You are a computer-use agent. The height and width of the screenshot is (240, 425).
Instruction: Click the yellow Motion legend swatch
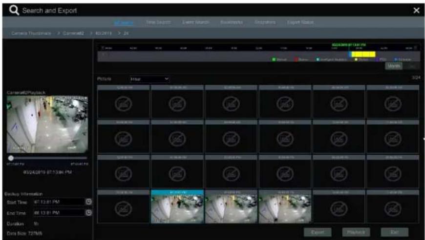pos(356,59)
